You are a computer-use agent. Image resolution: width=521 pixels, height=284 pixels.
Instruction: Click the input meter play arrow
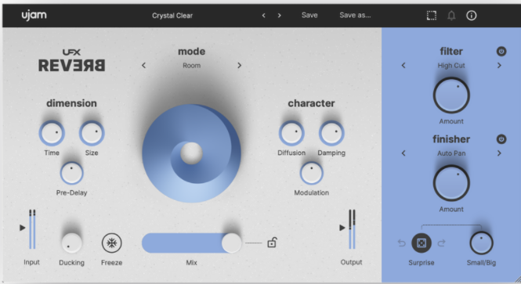(x=22, y=228)
